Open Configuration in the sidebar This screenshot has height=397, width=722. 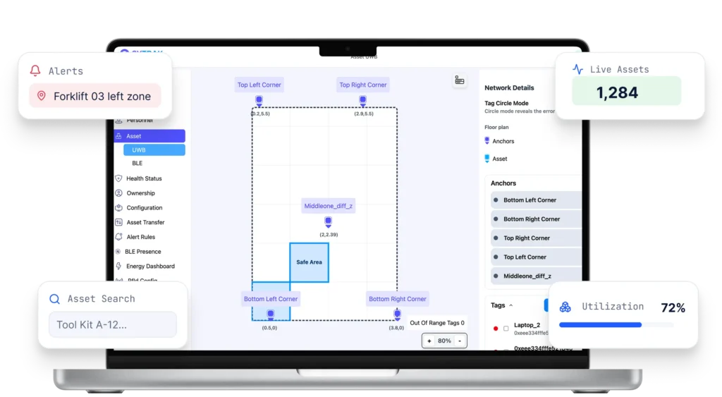point(144,208)
